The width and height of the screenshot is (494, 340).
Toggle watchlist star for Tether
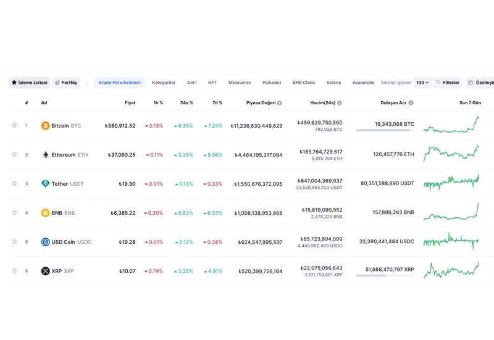(14, 184)
